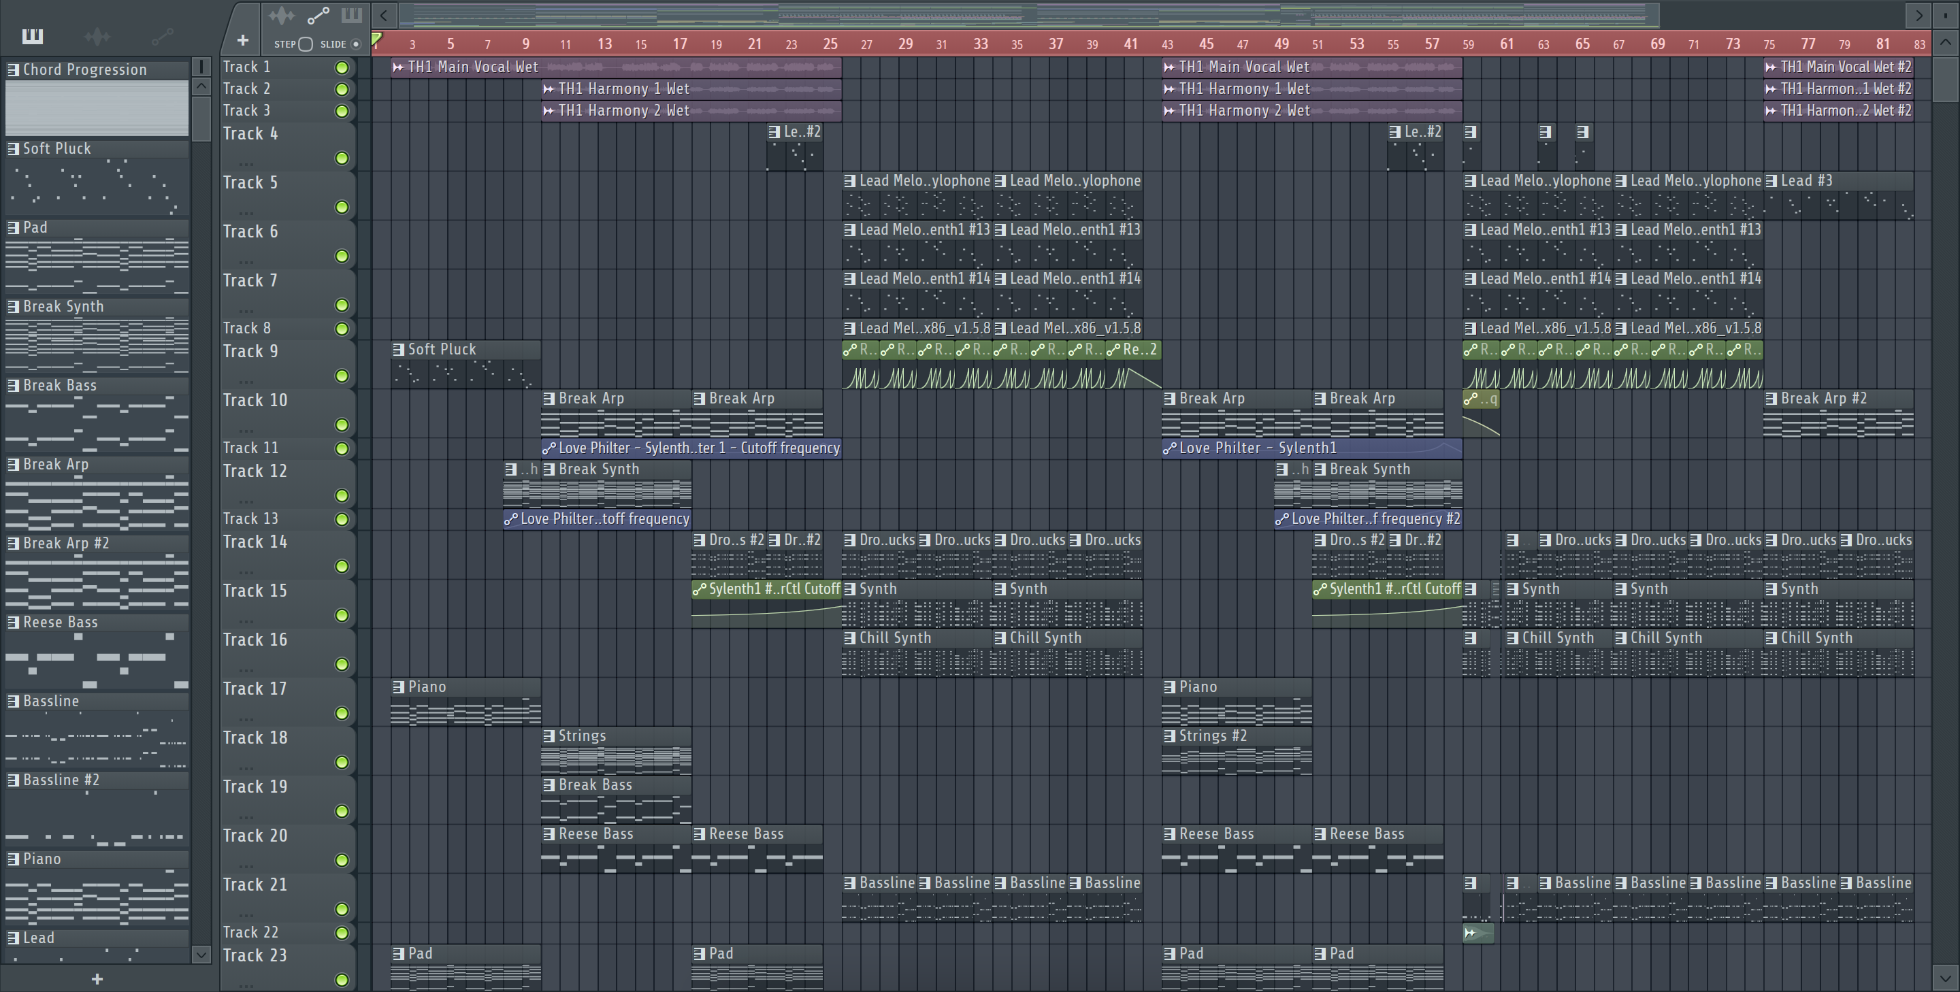Click bar 41 on the timeline ruler
The image size is (1960, 992).
tap(1130, 44)
